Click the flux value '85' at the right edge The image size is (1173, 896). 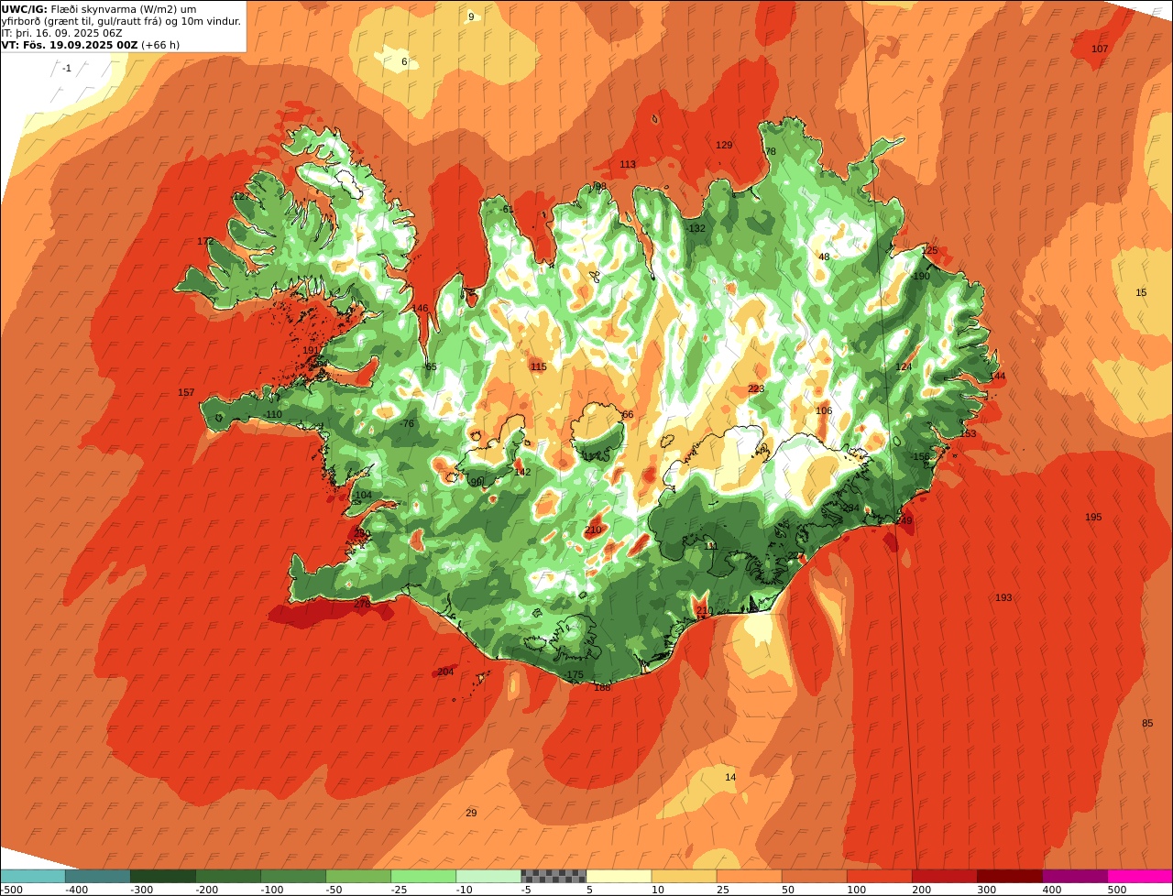(x=1147, y=723)
